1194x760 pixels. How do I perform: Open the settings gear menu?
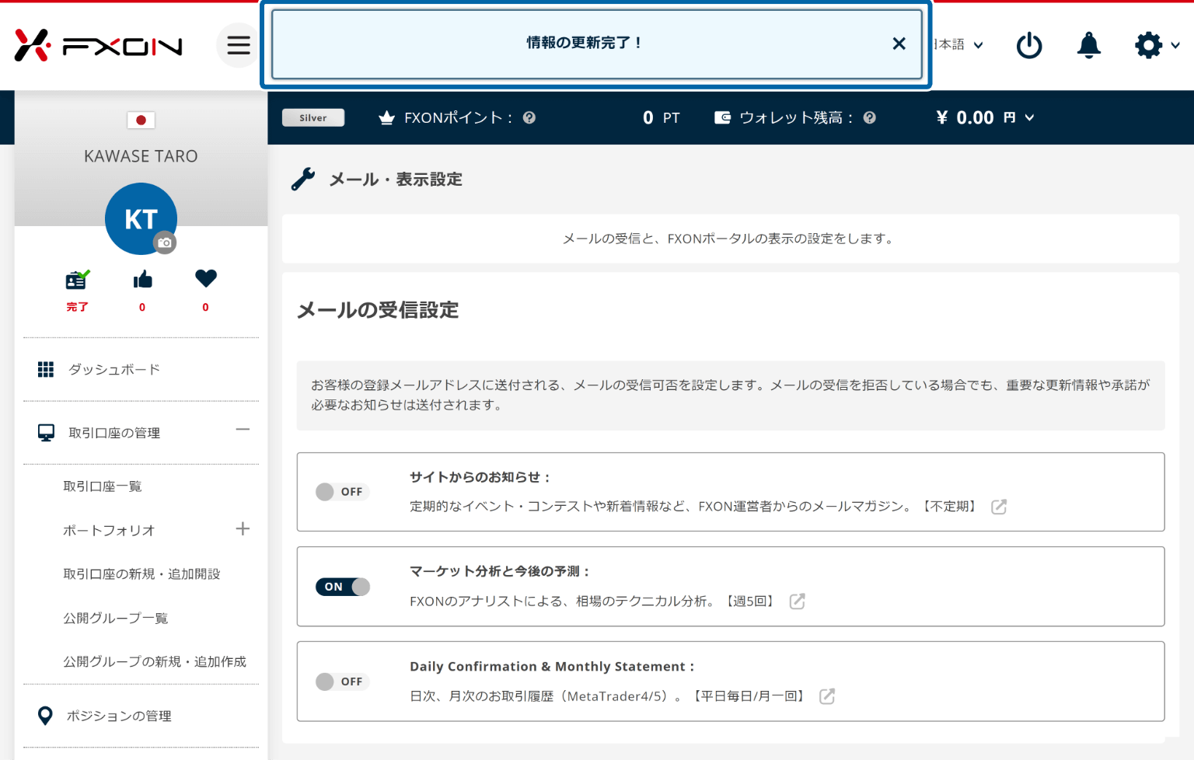[x=1157, y=45]
